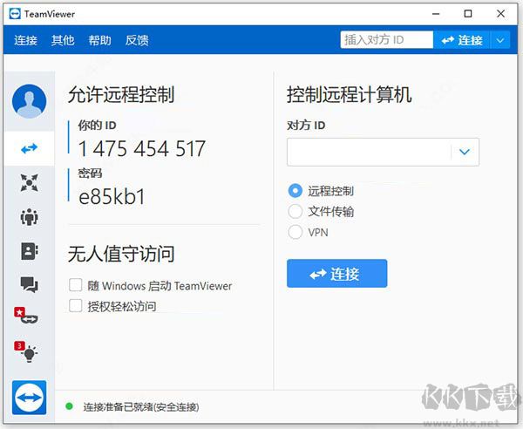This screenshot has height=429, width=523.
Task: Open the 连接 menu
Action: (x=25, y=40)
